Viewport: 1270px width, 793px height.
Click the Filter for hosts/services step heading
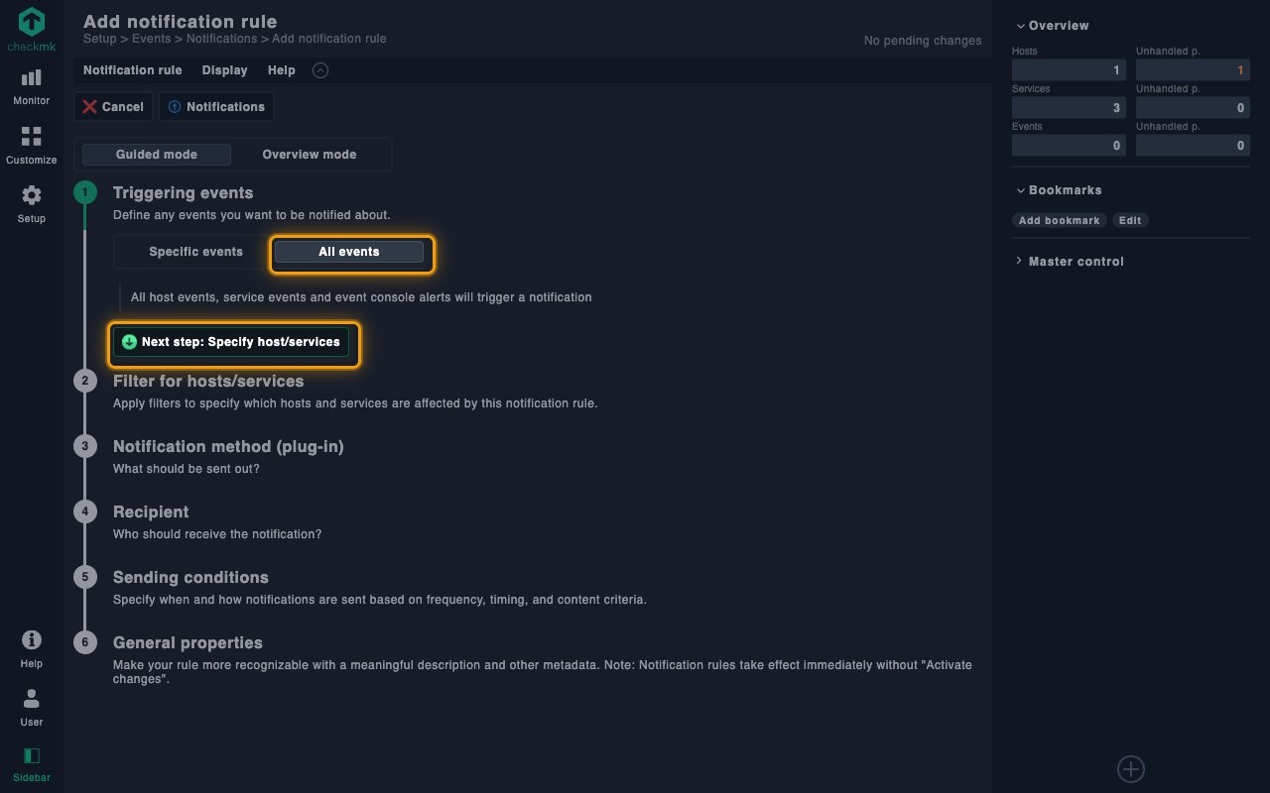[208, 382]
